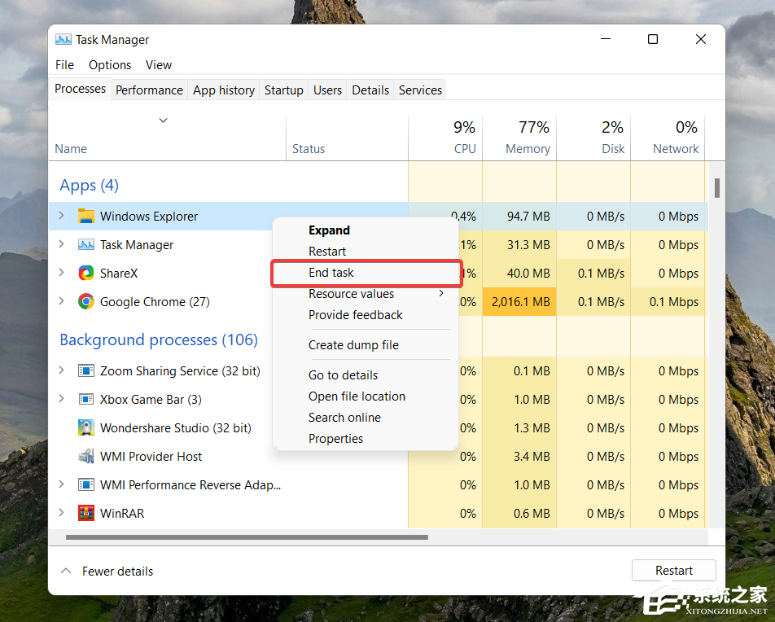Screen dimensions: 775x622
Task: Click the sort chevron above Name column
Action: click(x=163, y=120)
